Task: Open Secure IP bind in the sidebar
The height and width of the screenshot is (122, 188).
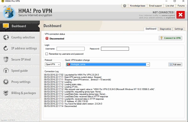Action: [20, 59]
